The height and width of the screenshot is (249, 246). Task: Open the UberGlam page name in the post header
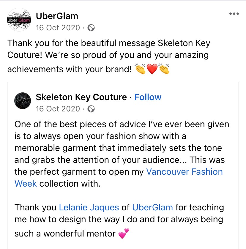(x=57, y=16)
